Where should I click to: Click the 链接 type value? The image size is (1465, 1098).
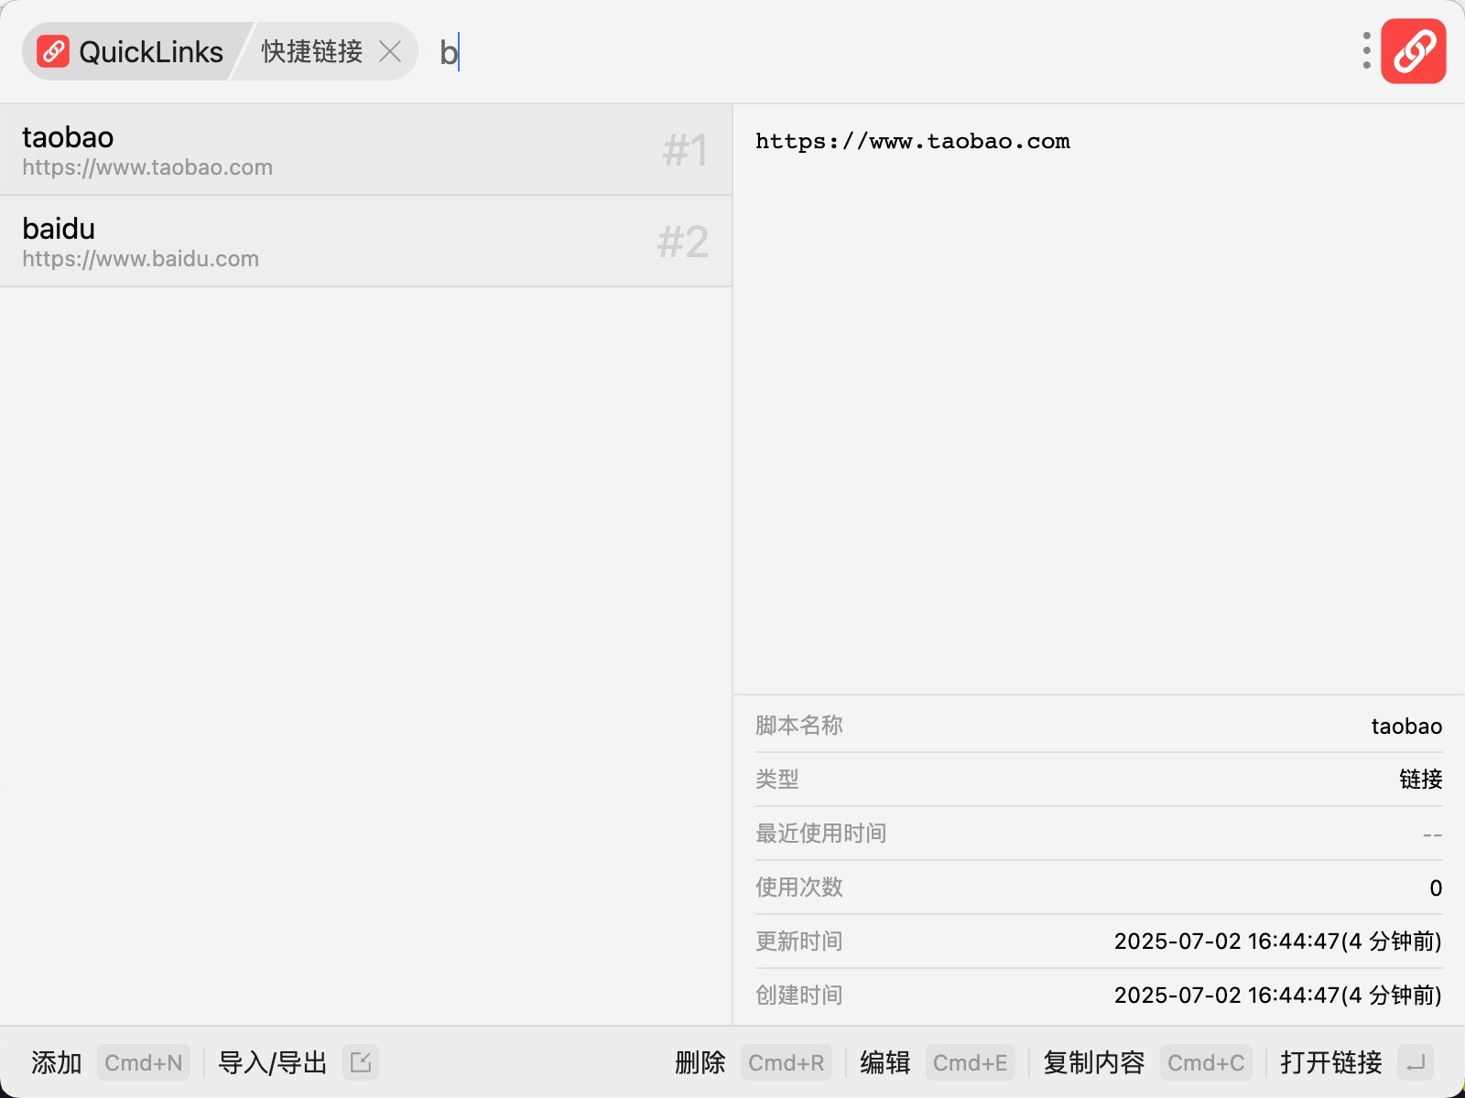point(1421,780)
